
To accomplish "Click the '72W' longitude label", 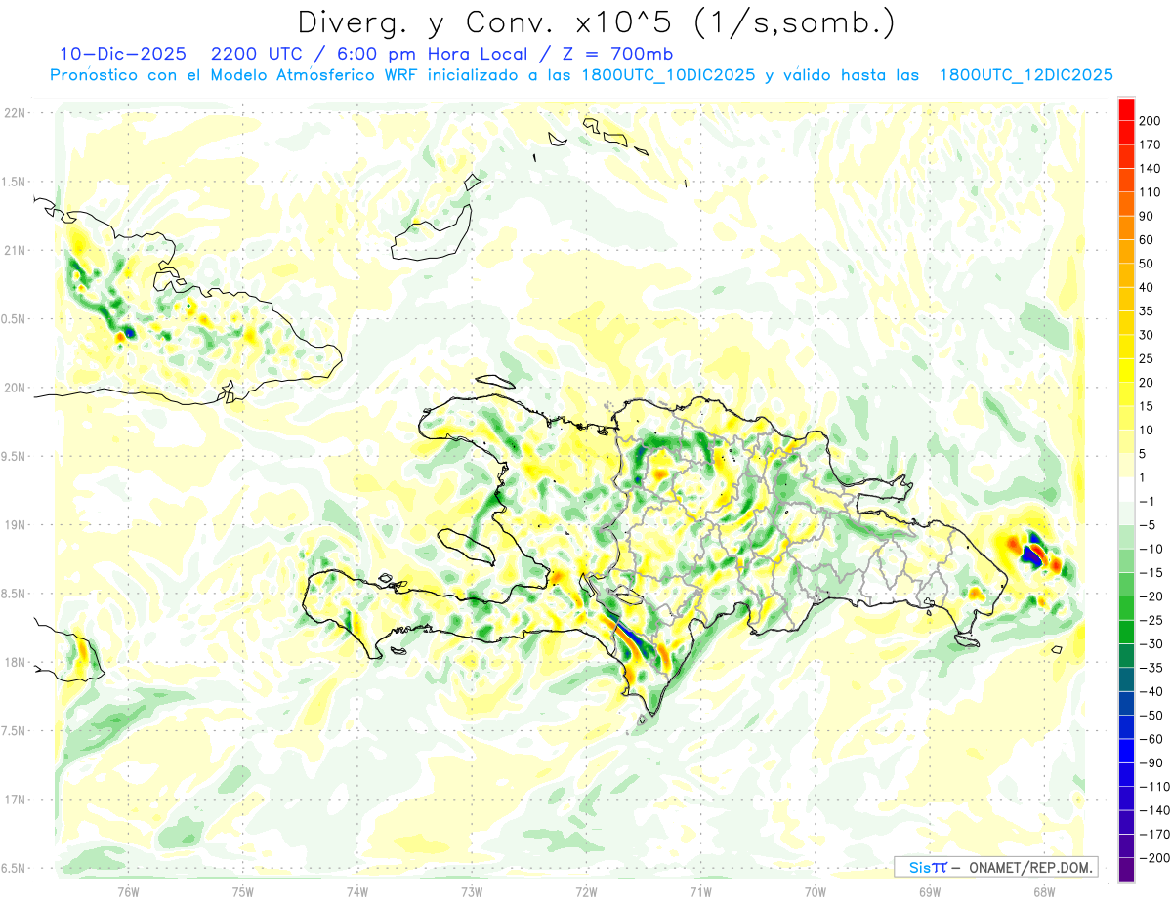I will pos(586,890).
